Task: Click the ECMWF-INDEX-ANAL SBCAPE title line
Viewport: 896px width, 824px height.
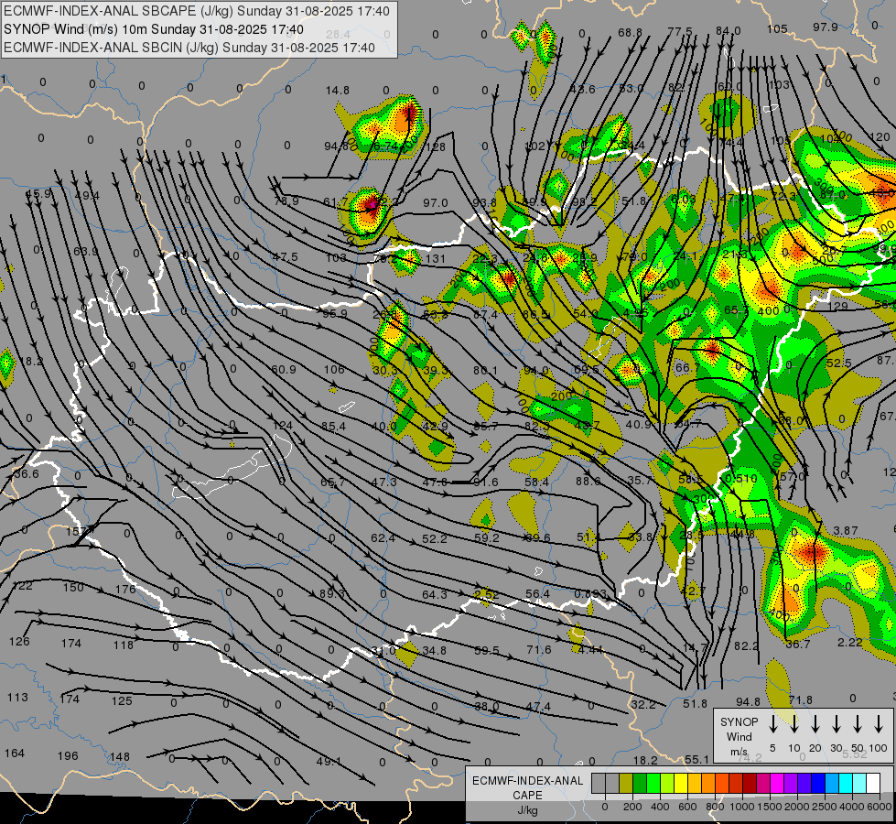Action: click(197, 11)
